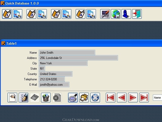This screenshot has height=122, width=162.
Task: Add a new record with the hand-page icon
Action: click(12, 98)
